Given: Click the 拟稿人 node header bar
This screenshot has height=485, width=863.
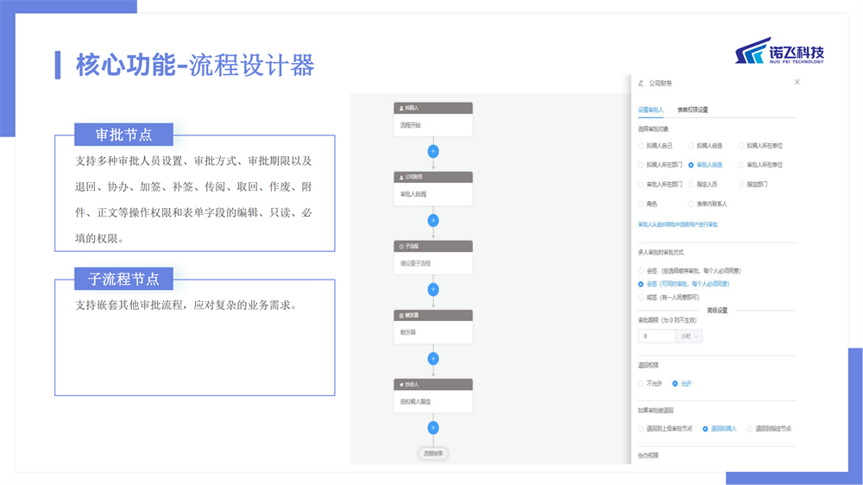Looking at the screenshot, I should coord(433,109).
